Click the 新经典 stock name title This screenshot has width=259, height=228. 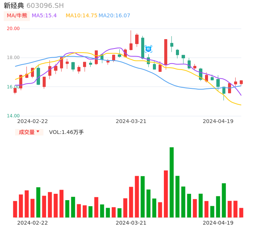(14, 6)
